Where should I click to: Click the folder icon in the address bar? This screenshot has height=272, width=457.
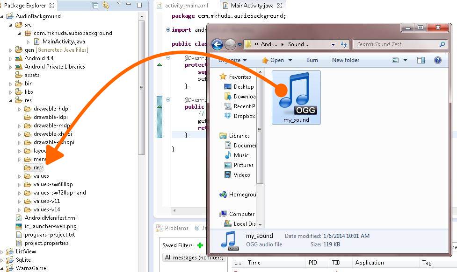248,44
